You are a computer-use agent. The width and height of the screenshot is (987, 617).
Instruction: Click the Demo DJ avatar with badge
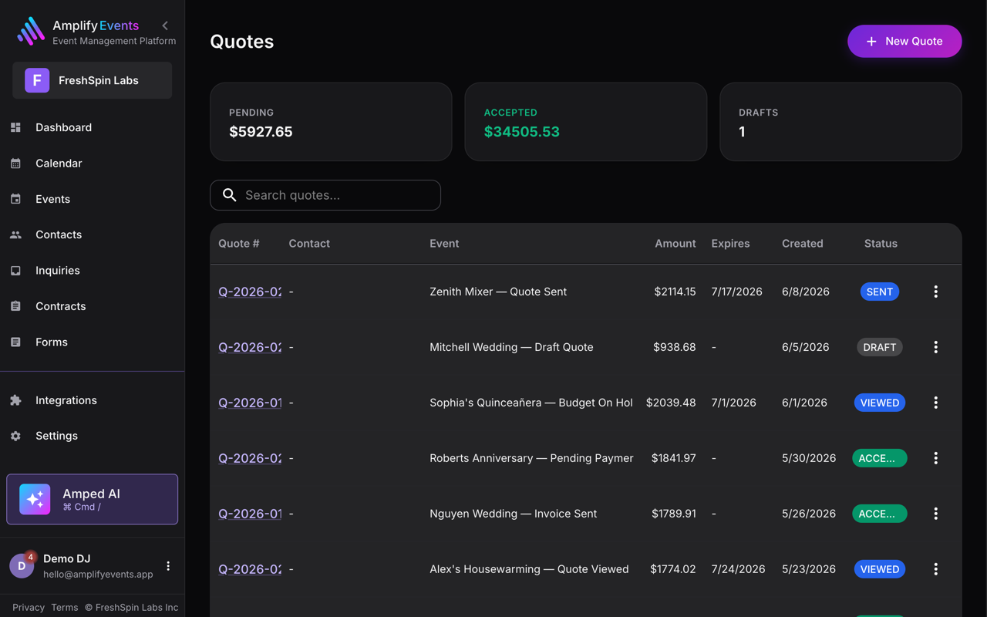tap(22, 565)
